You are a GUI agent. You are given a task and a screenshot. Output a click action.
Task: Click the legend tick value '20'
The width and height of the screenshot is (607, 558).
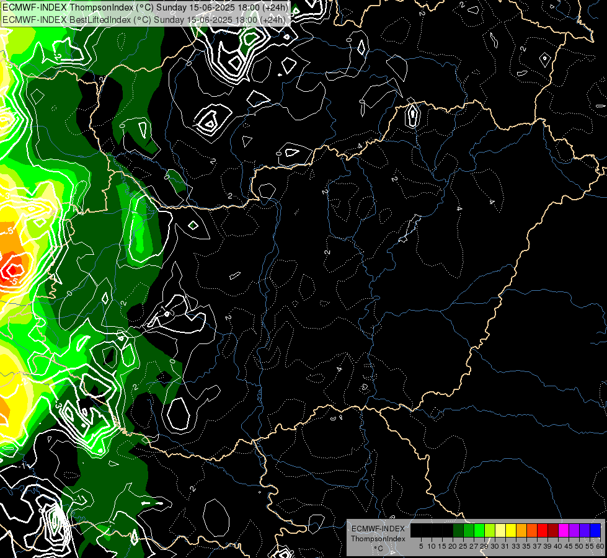pyautogui.click(x=453, y=546)
